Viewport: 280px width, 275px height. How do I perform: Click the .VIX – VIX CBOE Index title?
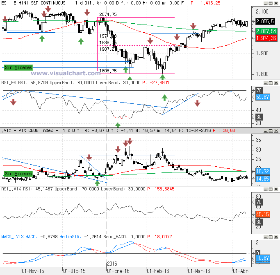pos(27,130)
